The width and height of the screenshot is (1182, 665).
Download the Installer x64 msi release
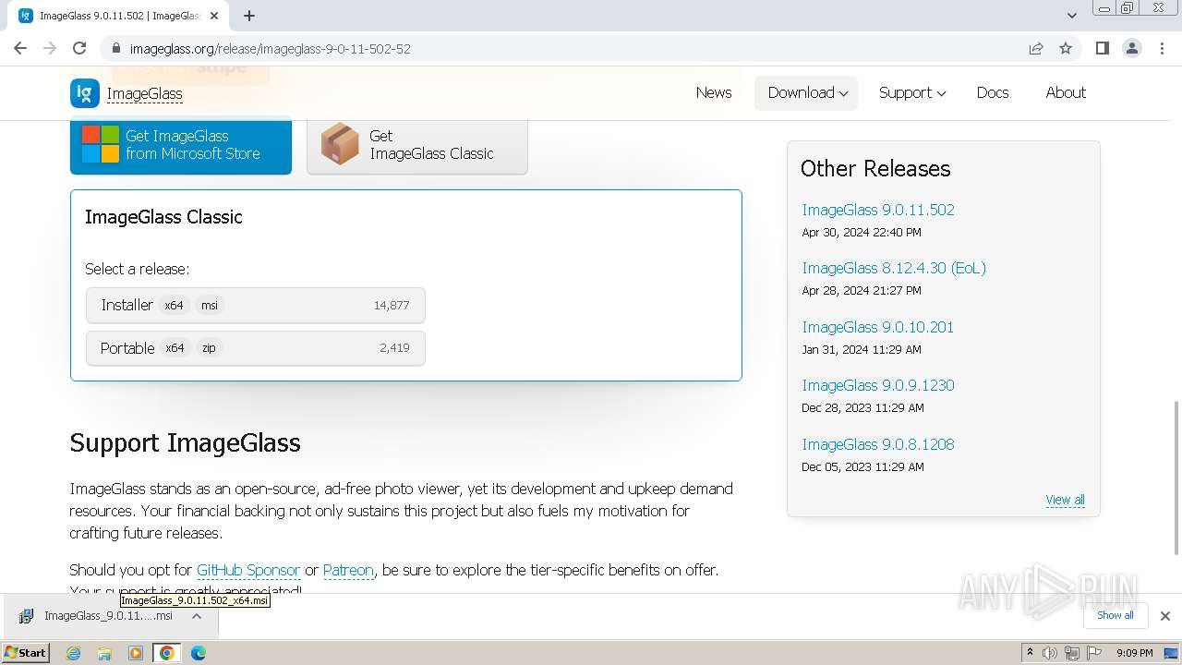point(256,306)
